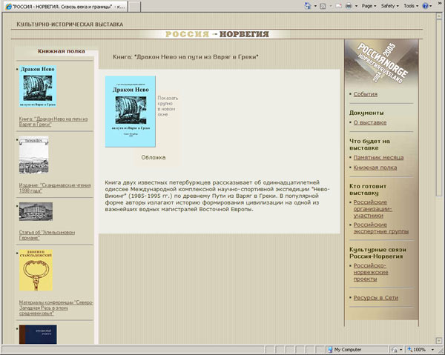Screen dimensions: 445x355
Task: Click the My Computer security zone icon
Action: tap(329, 349)
